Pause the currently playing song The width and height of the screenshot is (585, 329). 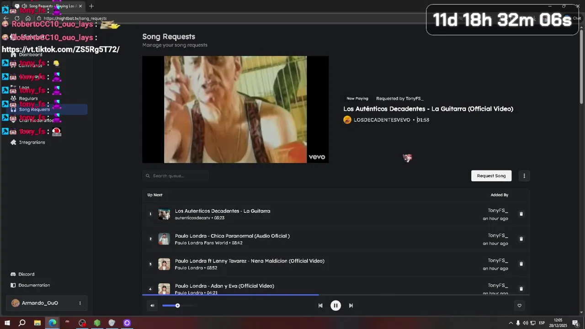[x=335, y=306]
